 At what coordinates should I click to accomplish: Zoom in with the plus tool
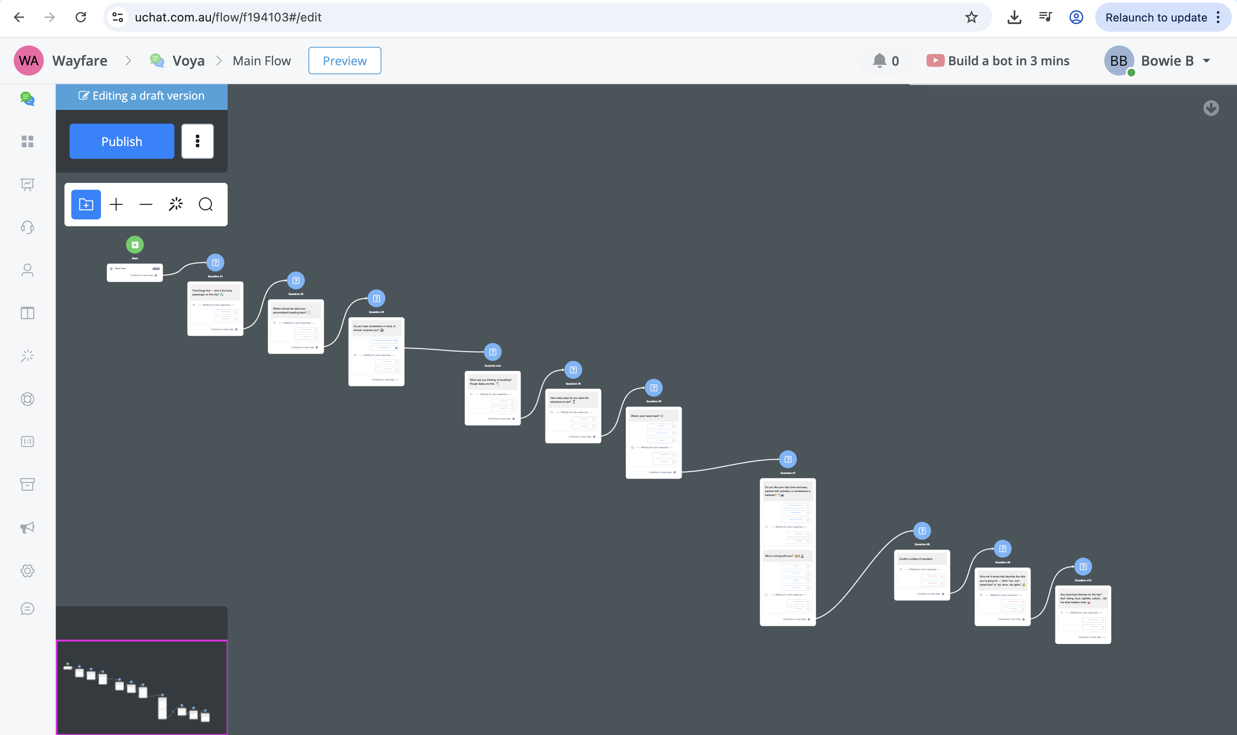(116, 204)
